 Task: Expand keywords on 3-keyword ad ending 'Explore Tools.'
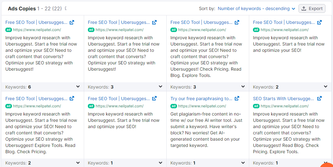(x=243, y=87)
